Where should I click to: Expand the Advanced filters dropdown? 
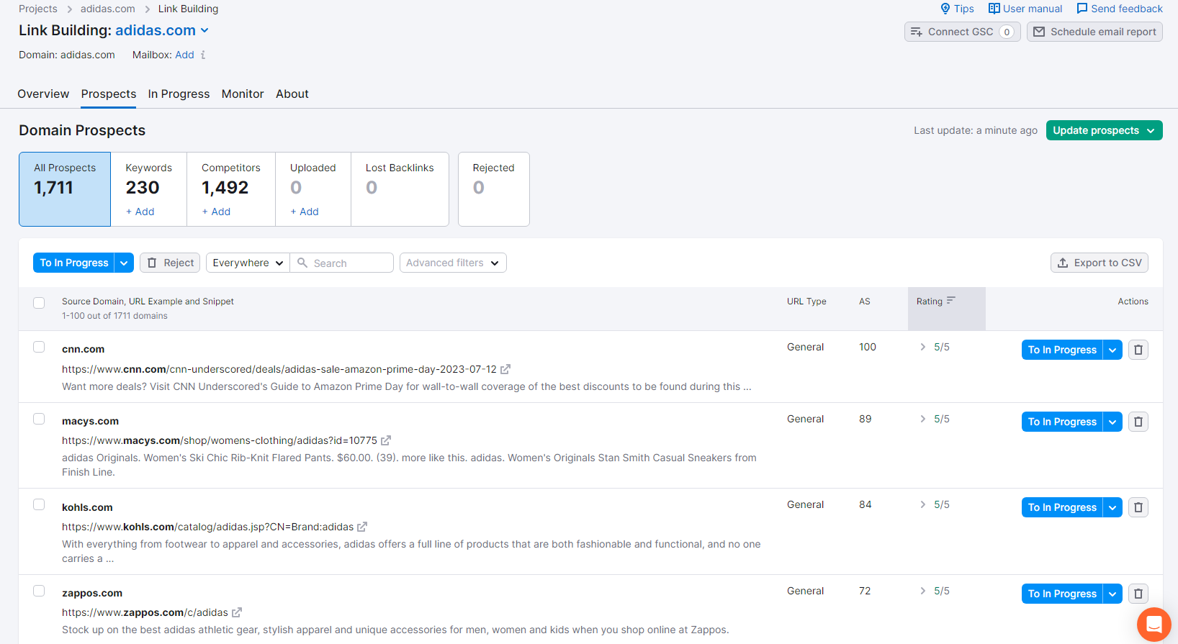point(453,263)
